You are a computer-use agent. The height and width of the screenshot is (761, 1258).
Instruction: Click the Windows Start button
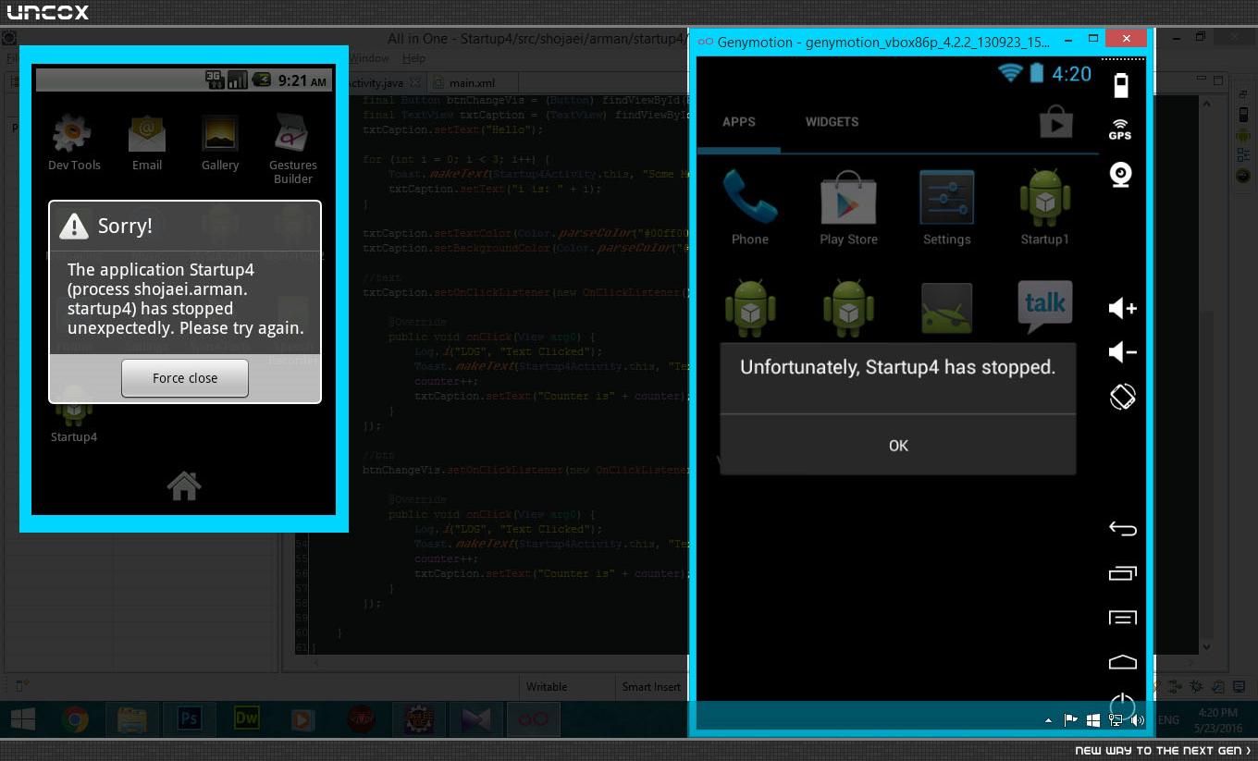[23, 718]
